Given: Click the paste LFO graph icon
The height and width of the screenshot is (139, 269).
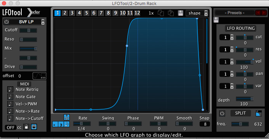Looking at the screenshot, I should (x=171, y=13).
